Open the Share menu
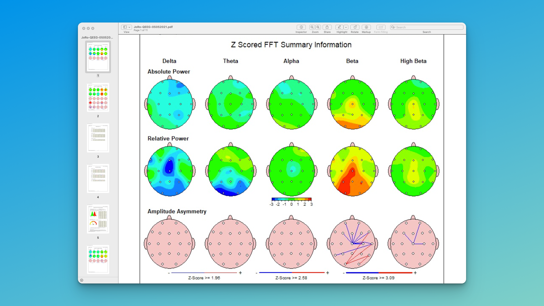 click(327, 27)
